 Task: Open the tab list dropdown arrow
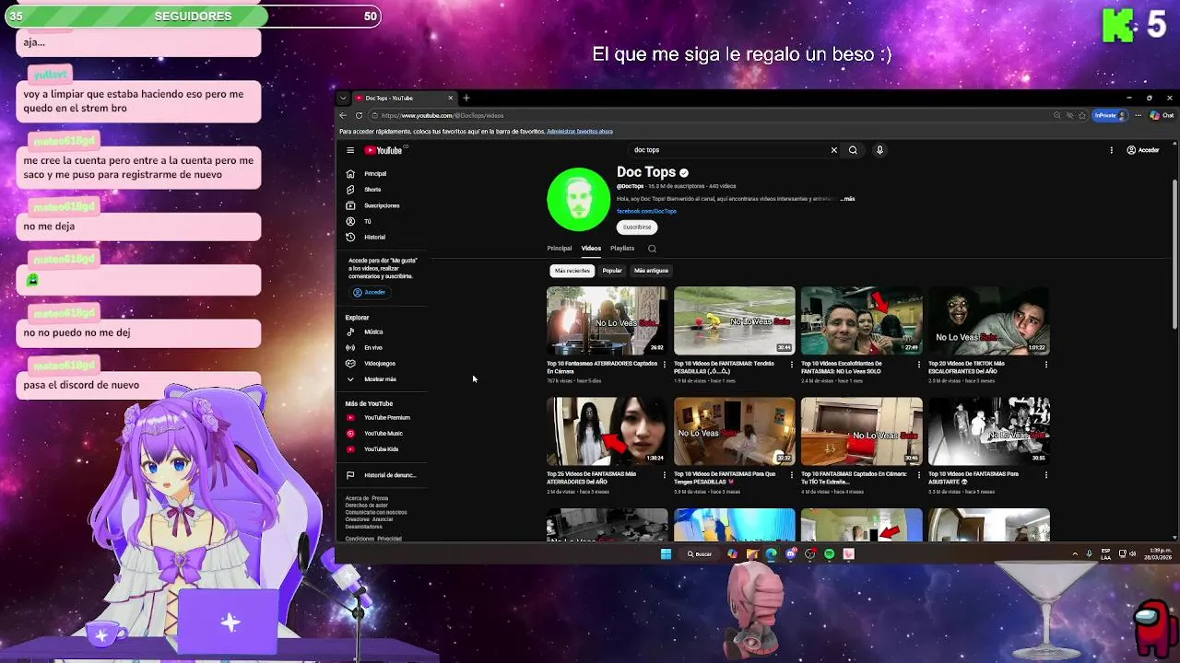343,98
